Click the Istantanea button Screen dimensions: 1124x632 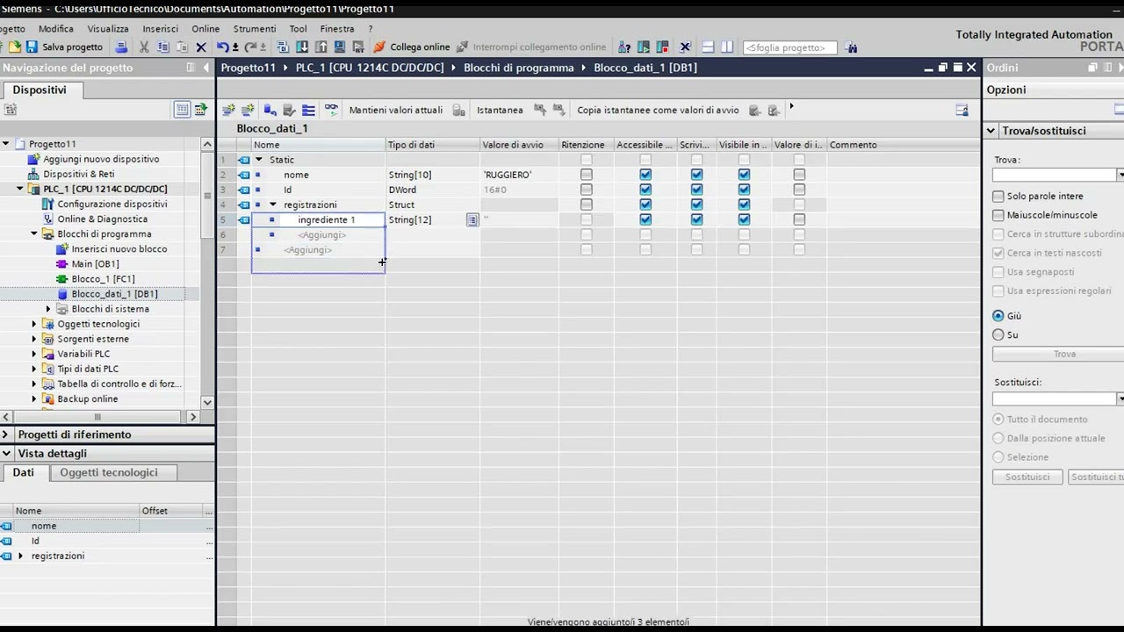(500, 111)
